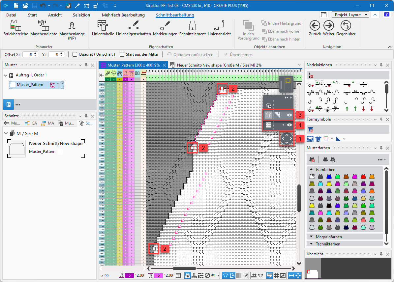Pick the blue yarn color swatch
Viewport: 394px width, 282px height.
click(329, 177)
